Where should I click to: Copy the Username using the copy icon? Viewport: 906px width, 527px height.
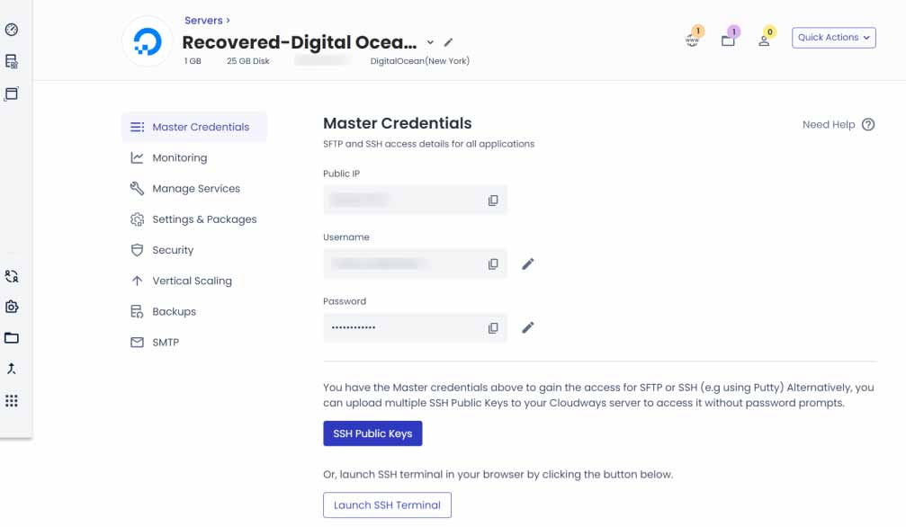(x=493, y=263)
